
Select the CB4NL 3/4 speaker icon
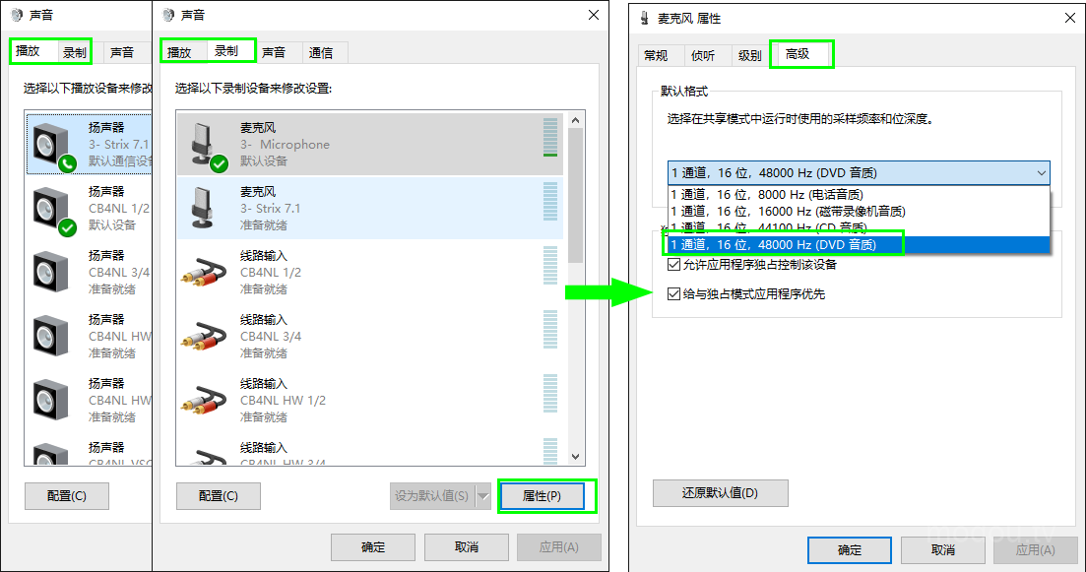tap(51, 272)
